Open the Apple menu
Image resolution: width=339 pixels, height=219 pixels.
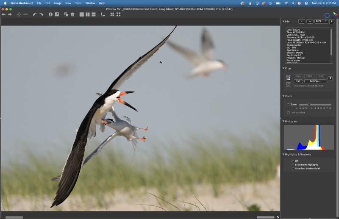coord(5,3)
